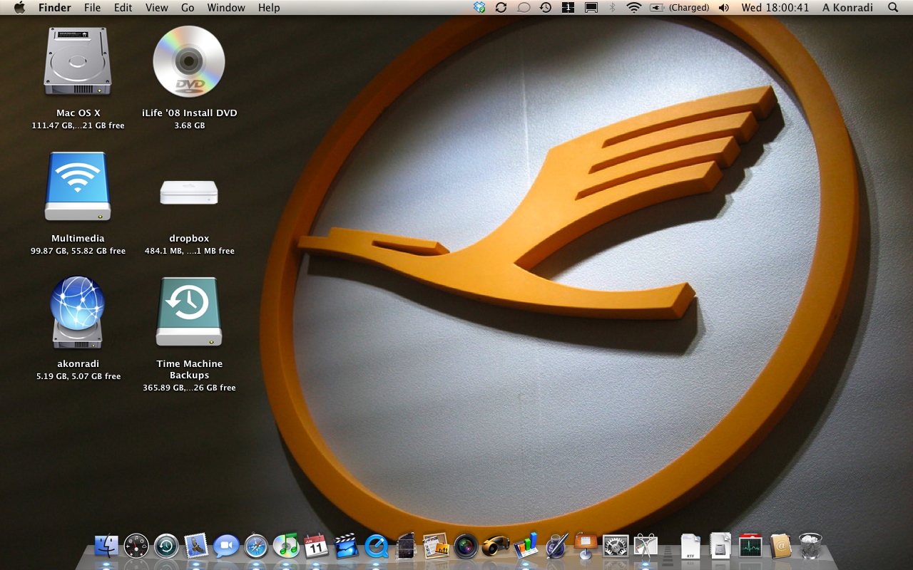Open the Window menu
The width and height of the screenshot is (913, 570).
pyautogui.click(x=226, y=7)
